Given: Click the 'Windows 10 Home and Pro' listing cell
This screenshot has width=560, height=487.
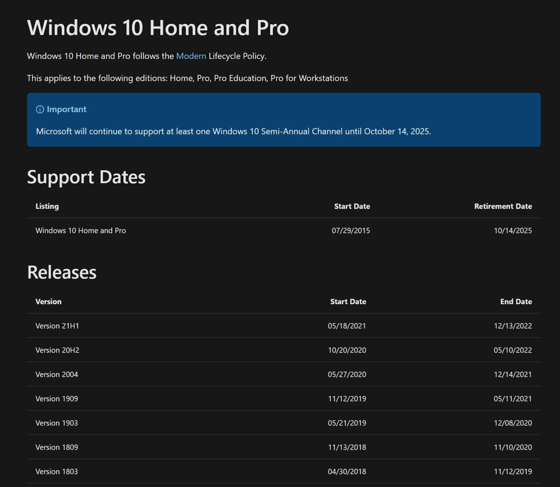Looking at the screenshot, I should [x=81, y=231].
